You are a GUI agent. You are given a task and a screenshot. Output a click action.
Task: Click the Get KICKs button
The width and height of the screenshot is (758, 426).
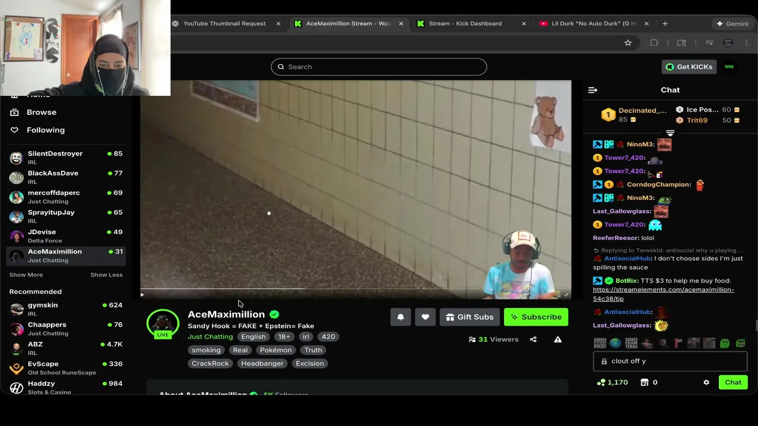[689, 67]
